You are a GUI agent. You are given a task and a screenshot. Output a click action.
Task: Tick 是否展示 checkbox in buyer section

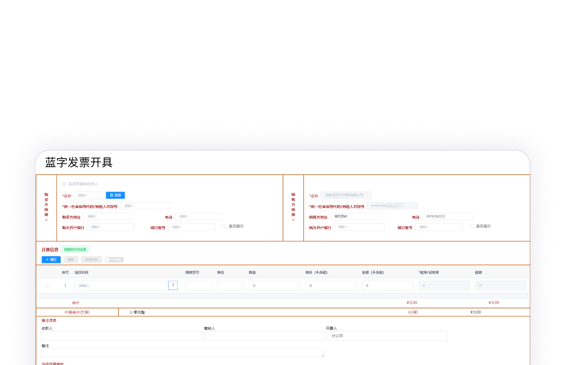(224, 226)
